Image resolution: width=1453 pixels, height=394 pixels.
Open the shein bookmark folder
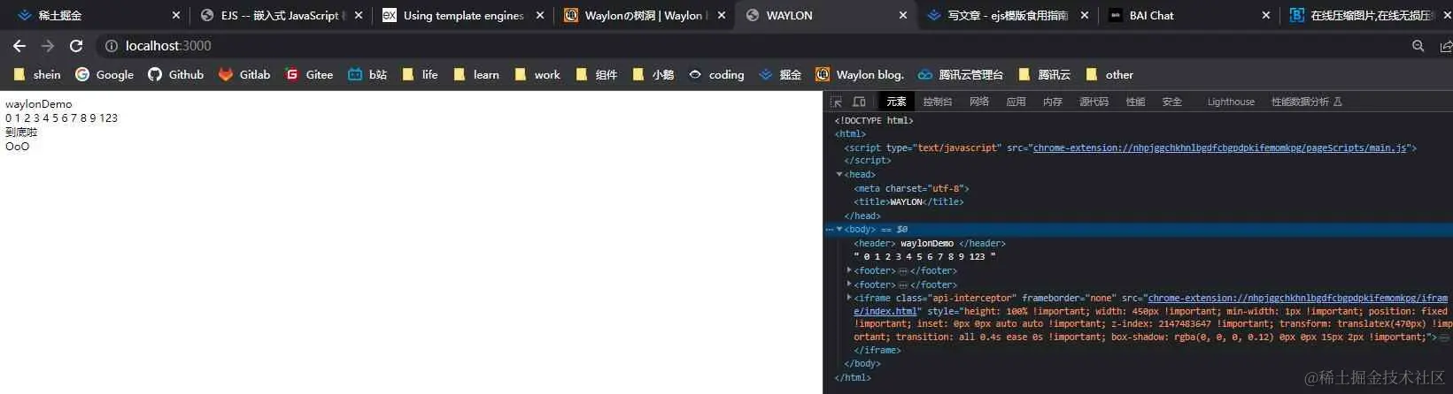click(x=37, y=75)
